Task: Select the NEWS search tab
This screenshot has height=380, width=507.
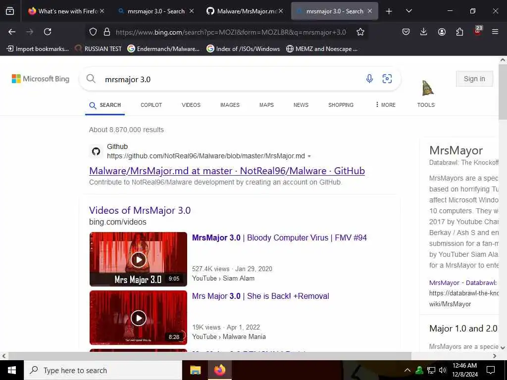Action: coord(301,105)
